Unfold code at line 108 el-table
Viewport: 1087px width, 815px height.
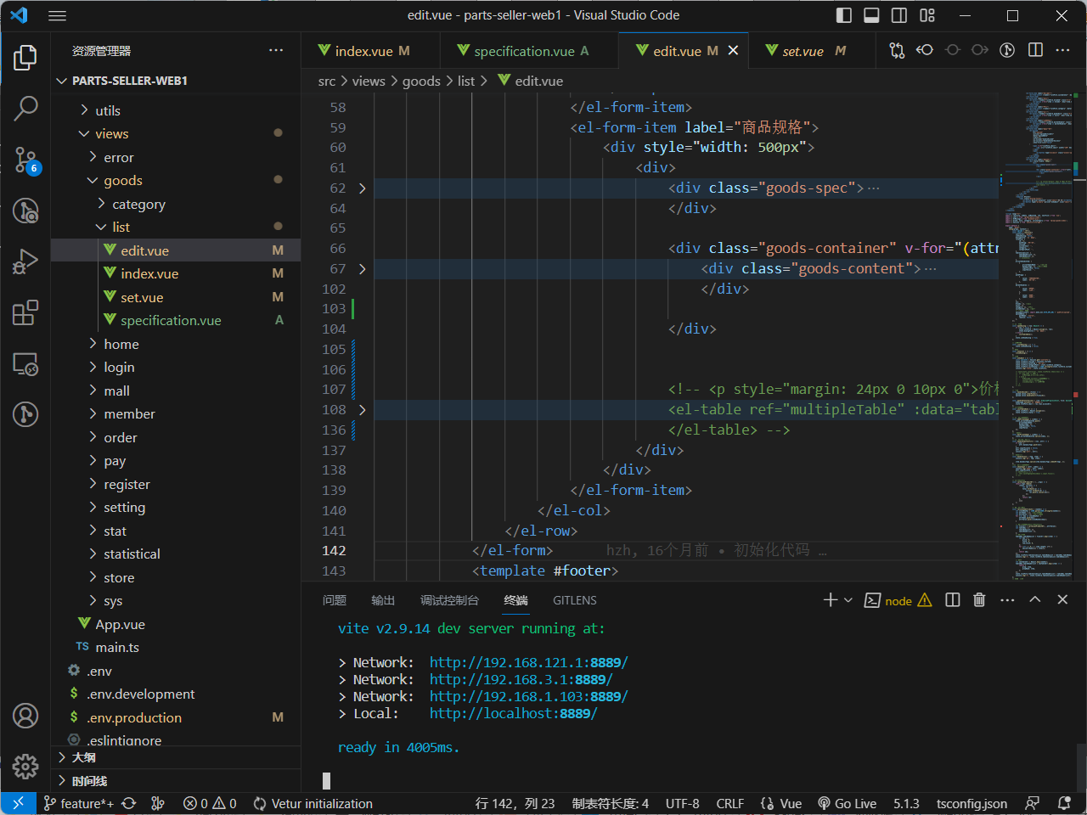point(362,410)
